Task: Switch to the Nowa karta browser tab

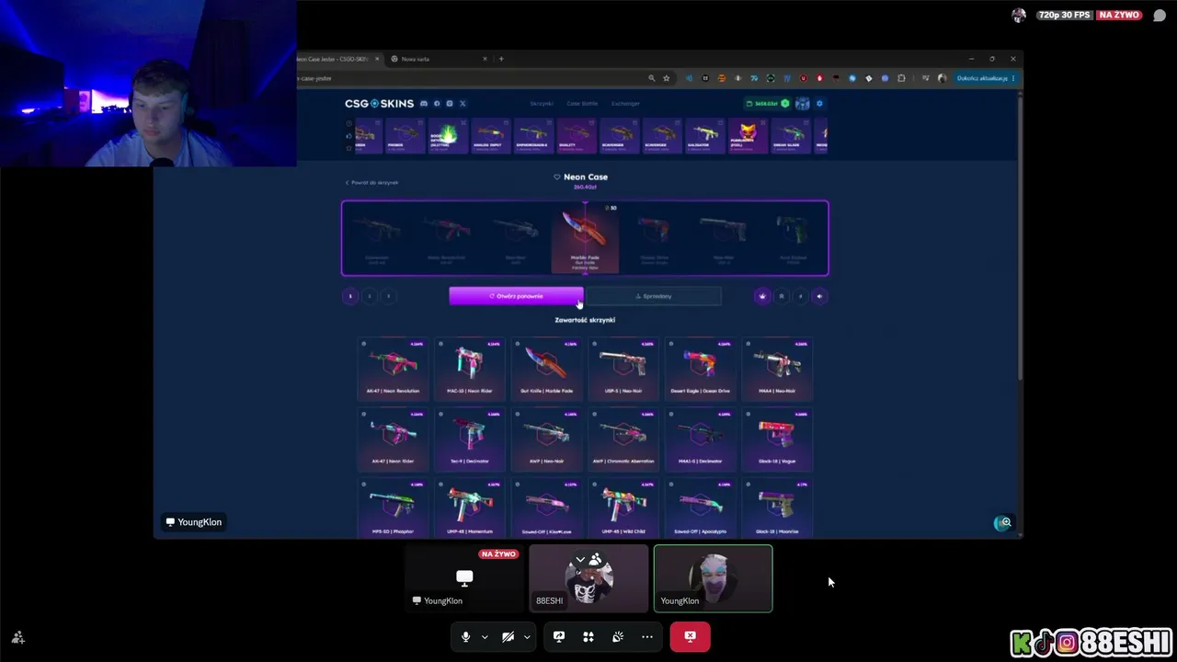Action: (x=438, y=59)
